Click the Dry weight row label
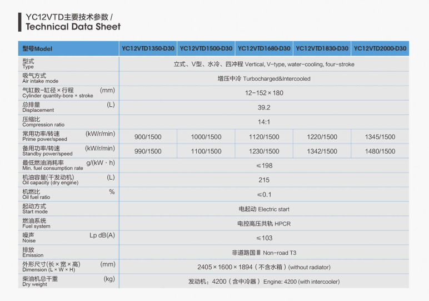The width and height of the screenshot is (429, 301). (40, 282)
